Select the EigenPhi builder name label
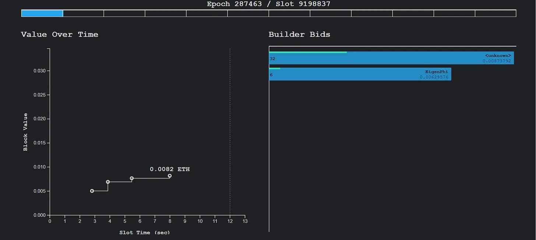536x240 pixels. (x=436, y=72)
